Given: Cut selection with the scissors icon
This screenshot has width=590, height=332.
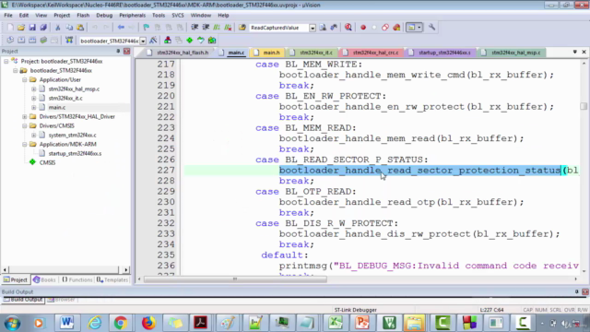Looking at the screenshot, I should click(57, 28).
